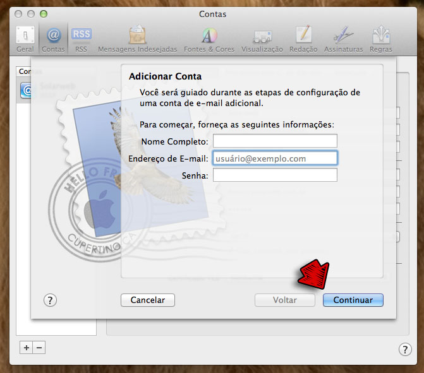Open help in the Adicionar Conta sheet
This screenshot has height=373, width=424.
click(x=50, y=300)
